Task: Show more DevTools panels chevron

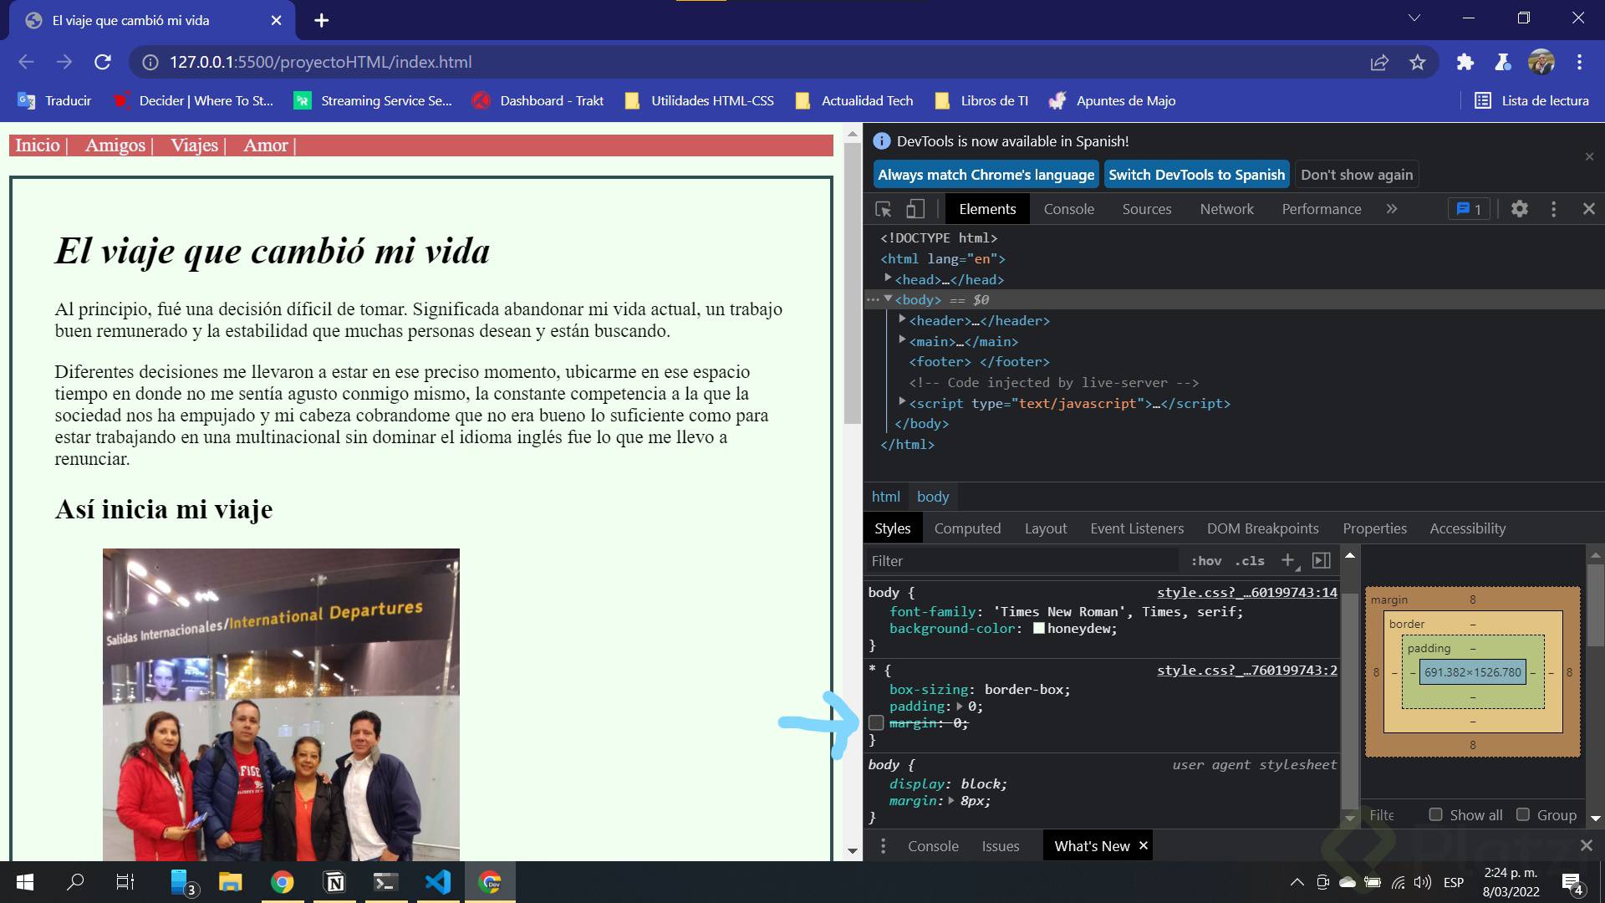Action: tap(1392, 209)
